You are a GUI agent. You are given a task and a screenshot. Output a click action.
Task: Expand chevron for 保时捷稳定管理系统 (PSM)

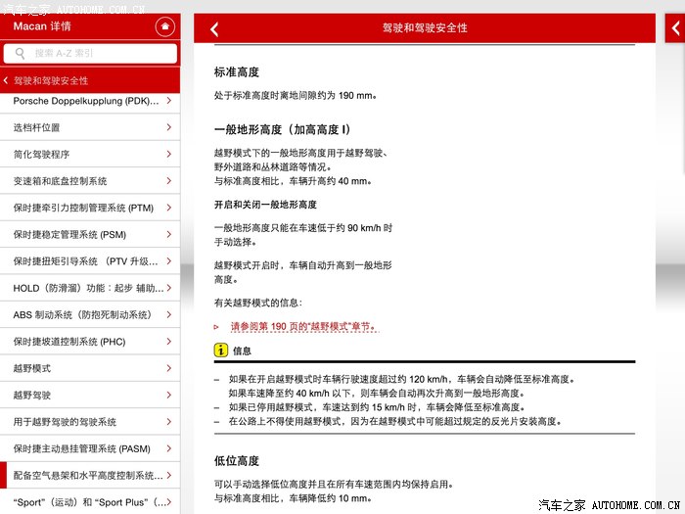tap(169, 235)
